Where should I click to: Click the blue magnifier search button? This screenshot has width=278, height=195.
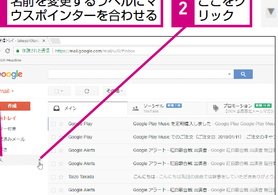[243, 74]
